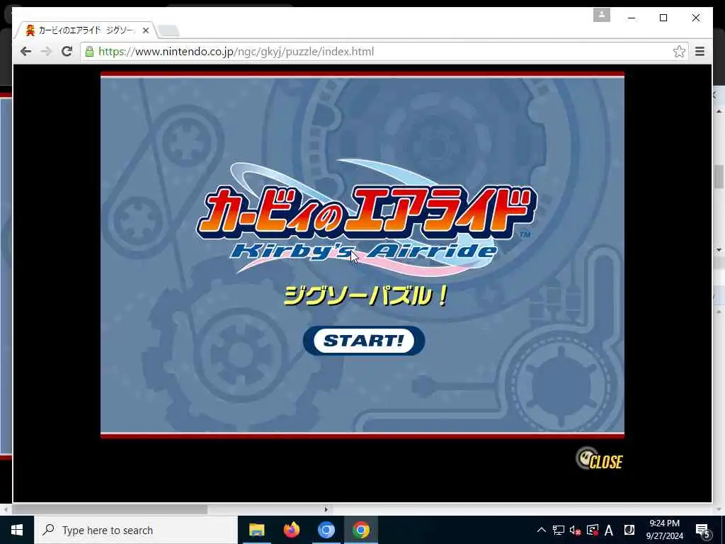Reload the page with the refresh icon
Viewport: 725px width, 544px height.
[67, 51]
